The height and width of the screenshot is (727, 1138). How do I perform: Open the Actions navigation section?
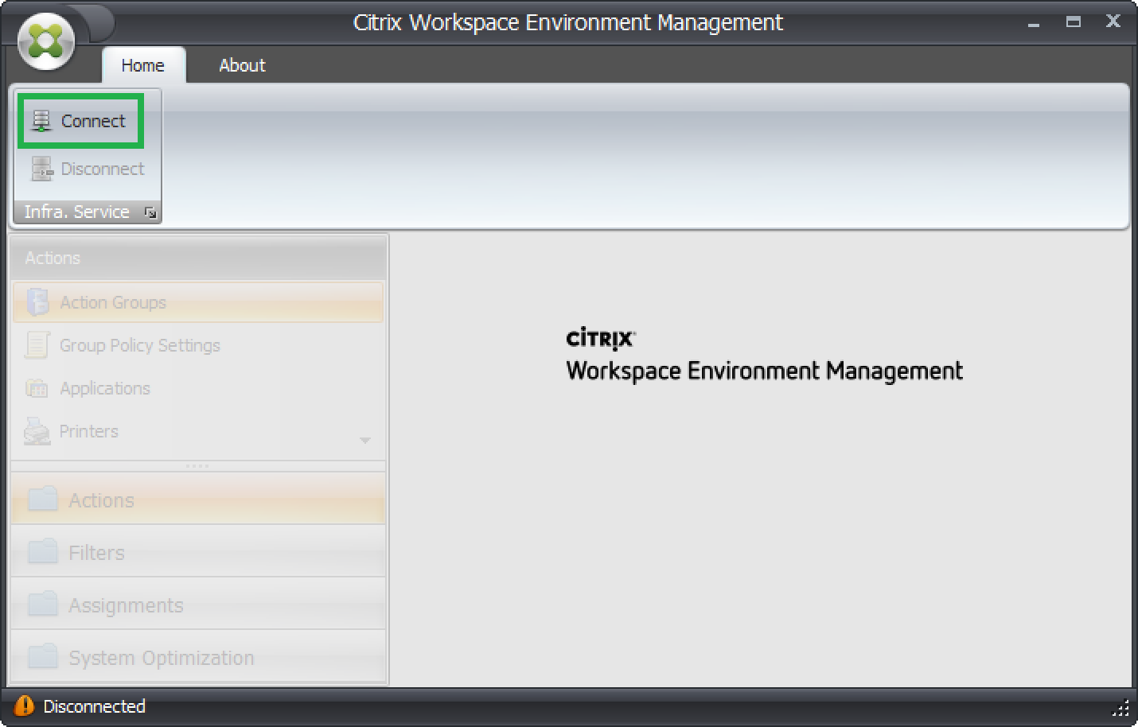point(102,500)
